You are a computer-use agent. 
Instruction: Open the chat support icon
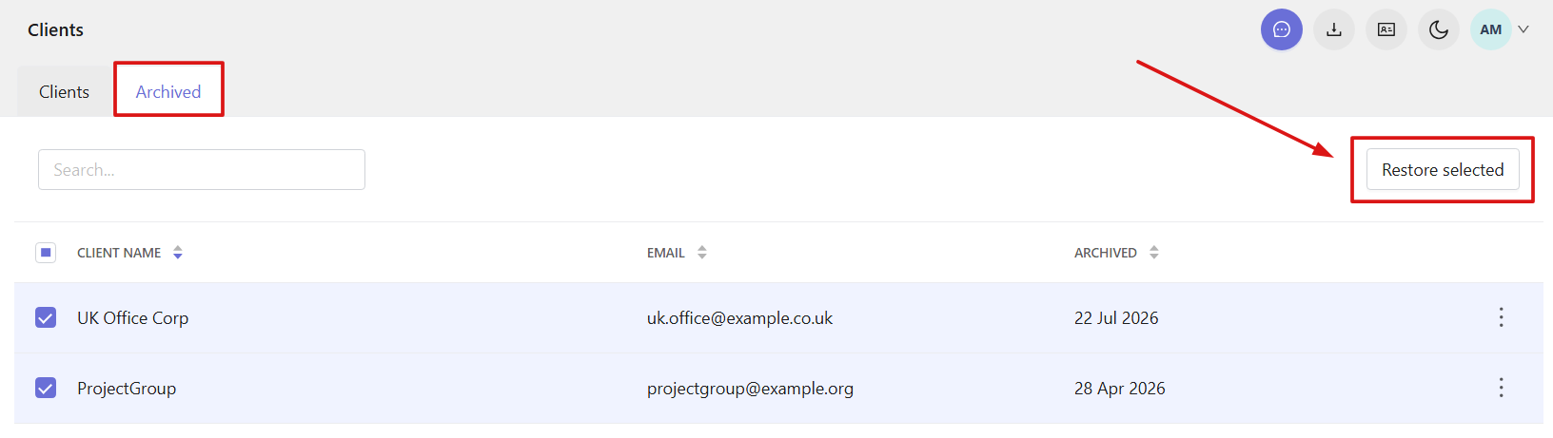click(1282, 29)
